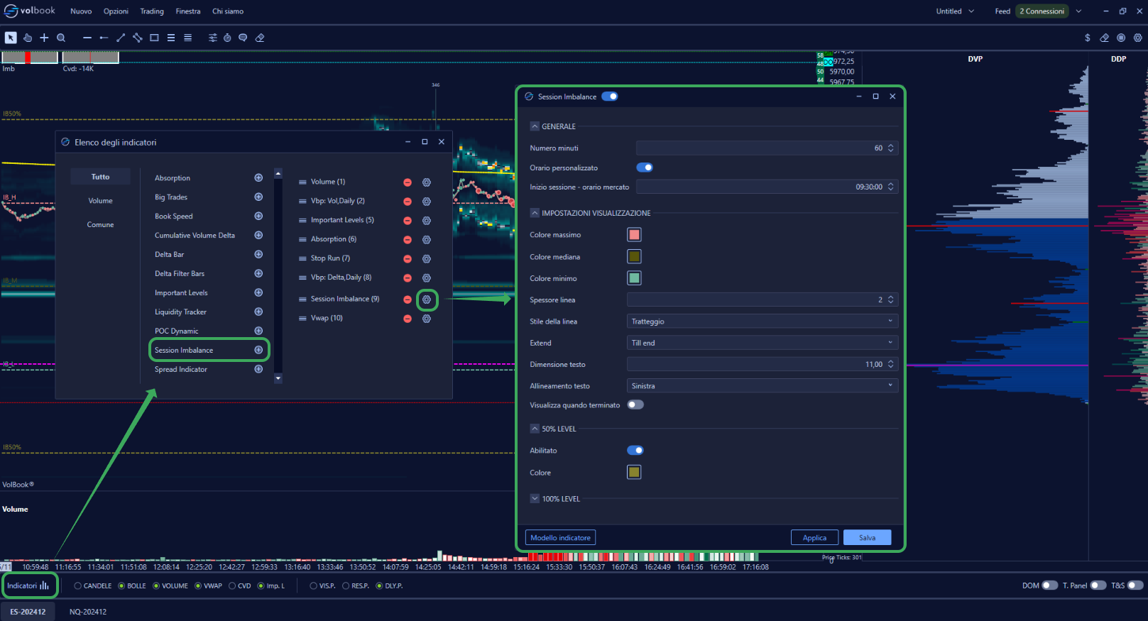Image resolution: width=1148 pixels, height=621 pixels.
Task: Click the pause icon in top-right toolbar
Action: pyautogui.click(x=1121, y=38)
